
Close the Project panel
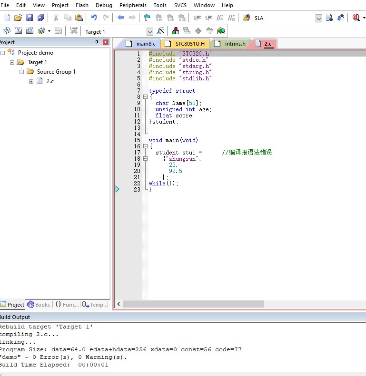click(106, 42)
